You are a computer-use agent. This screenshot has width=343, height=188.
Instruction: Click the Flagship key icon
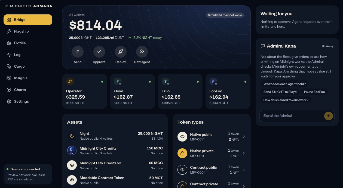coord(9,31)
